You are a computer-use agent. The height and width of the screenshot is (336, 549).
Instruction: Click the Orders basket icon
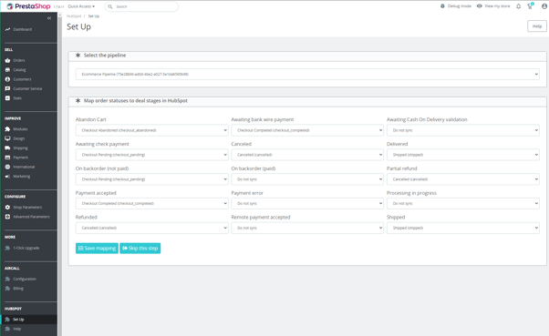point(7,60)
